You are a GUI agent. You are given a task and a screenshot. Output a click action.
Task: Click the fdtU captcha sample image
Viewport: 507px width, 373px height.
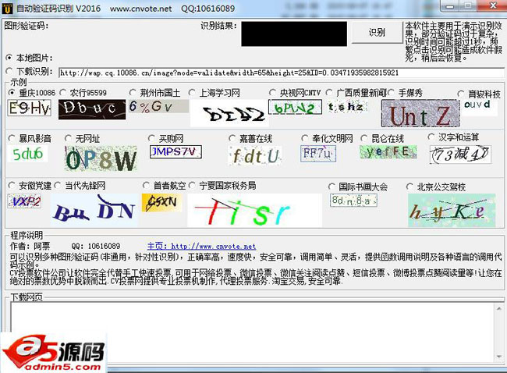(255, 155)
